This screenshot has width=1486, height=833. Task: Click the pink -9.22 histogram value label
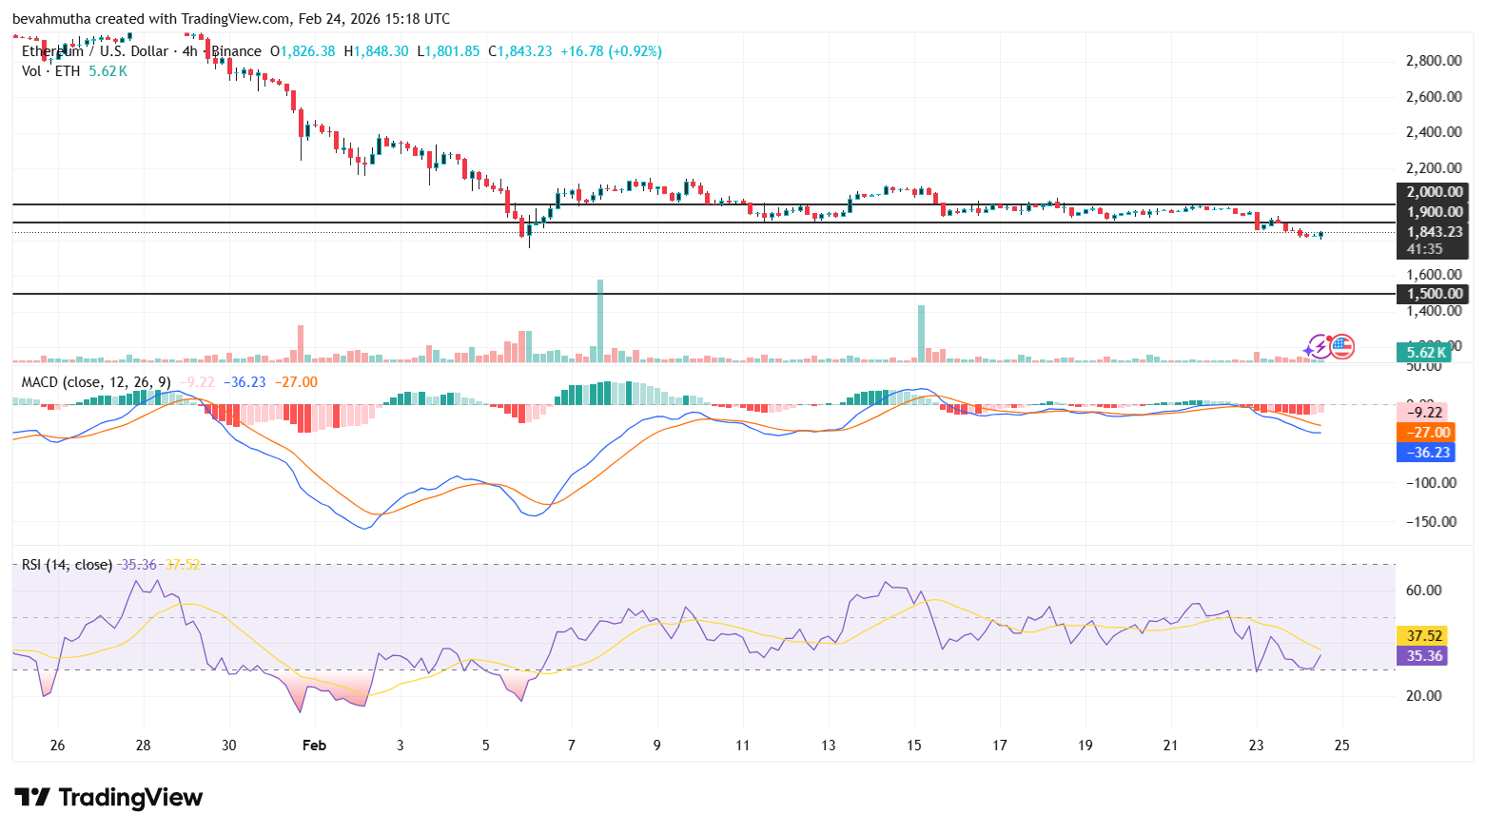pyautogui.click(x=1426, y=412)
